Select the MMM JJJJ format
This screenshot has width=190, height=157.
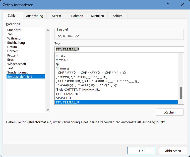[63, 98]
